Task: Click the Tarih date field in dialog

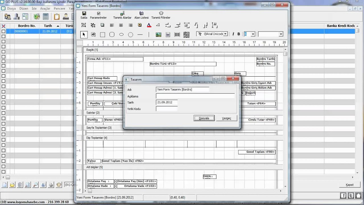Action: (x=167, y=102)
